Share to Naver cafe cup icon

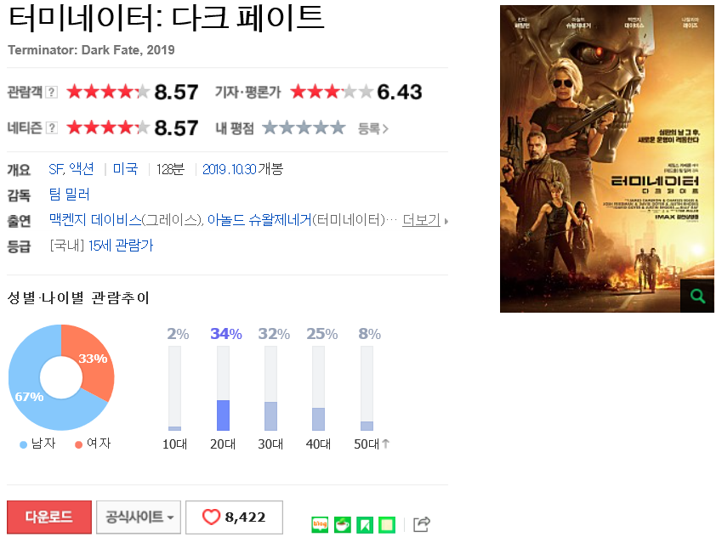pos(342,524)
